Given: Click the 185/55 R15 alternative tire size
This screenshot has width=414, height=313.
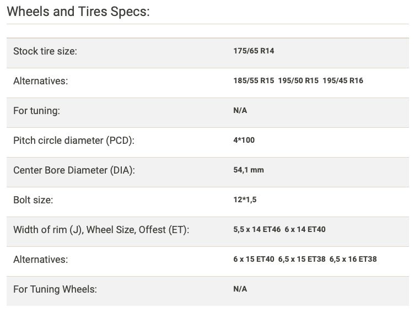Looking at the screenshot, I should (254, 80).
